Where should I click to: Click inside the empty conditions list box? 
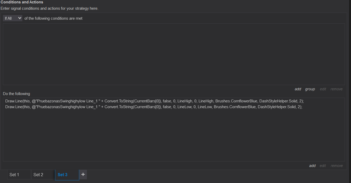click(x=174, y=54)
